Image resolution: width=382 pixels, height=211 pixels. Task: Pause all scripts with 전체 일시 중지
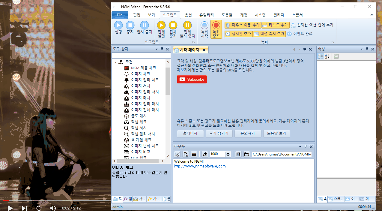pyautogui.click(x=187, y=29)
